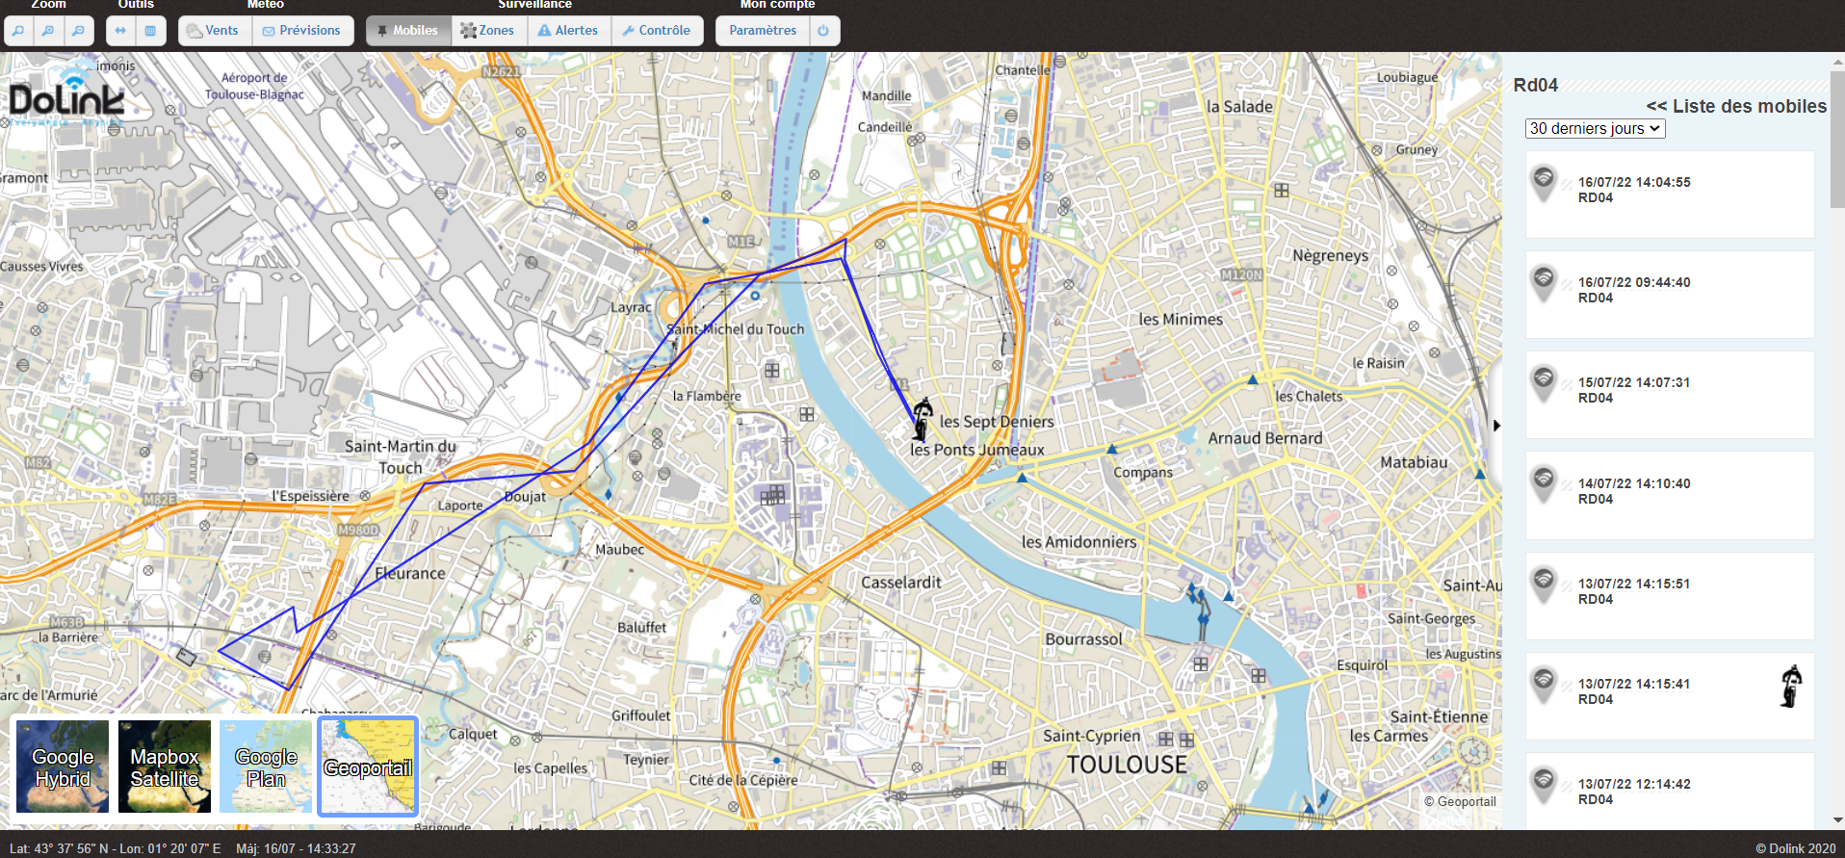The width and height of the screenshot is (1845, 858).
Task: Click the power logout icon
Action: point(823,31)
